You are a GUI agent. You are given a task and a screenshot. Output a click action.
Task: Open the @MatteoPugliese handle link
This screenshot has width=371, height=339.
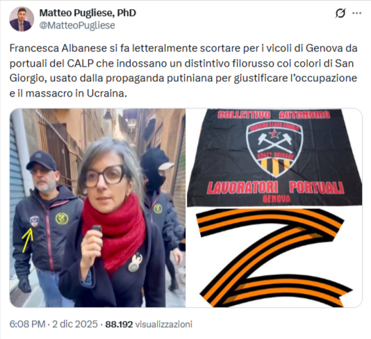pos(77,25)
